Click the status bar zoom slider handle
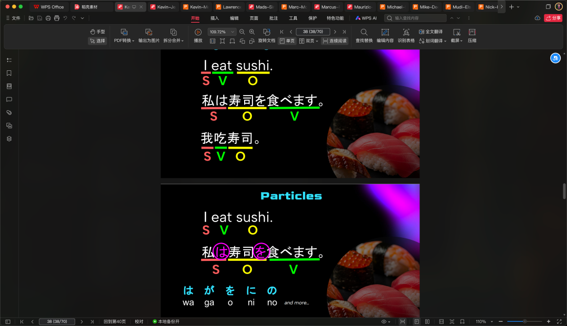Screen dimensions: 567x326 click(524, 322)
